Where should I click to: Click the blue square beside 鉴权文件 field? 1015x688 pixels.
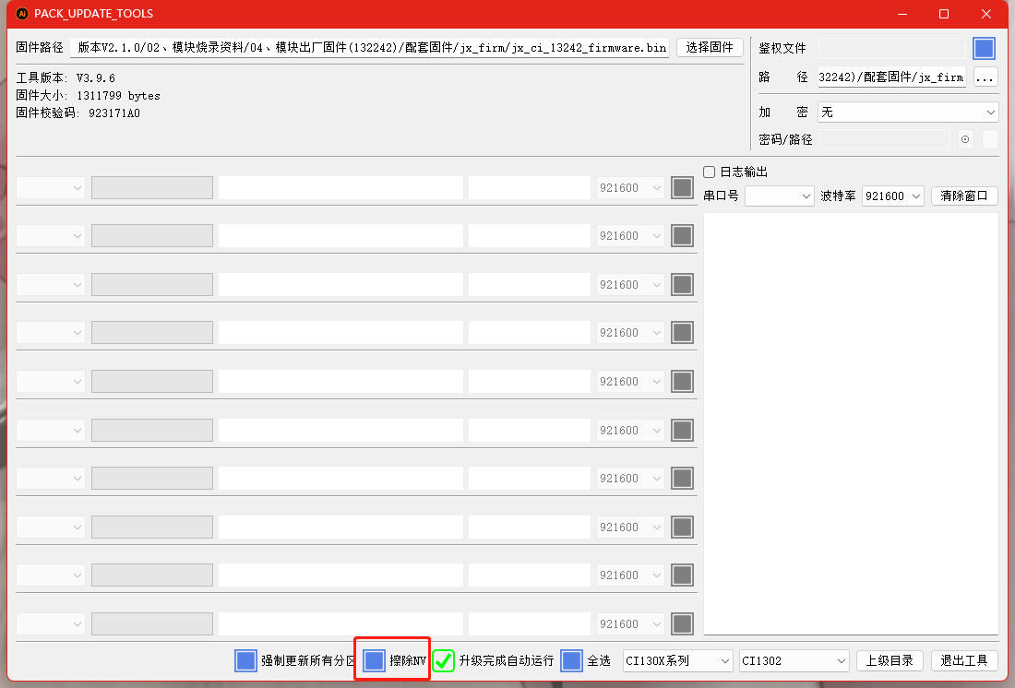[x=984, y=49]
